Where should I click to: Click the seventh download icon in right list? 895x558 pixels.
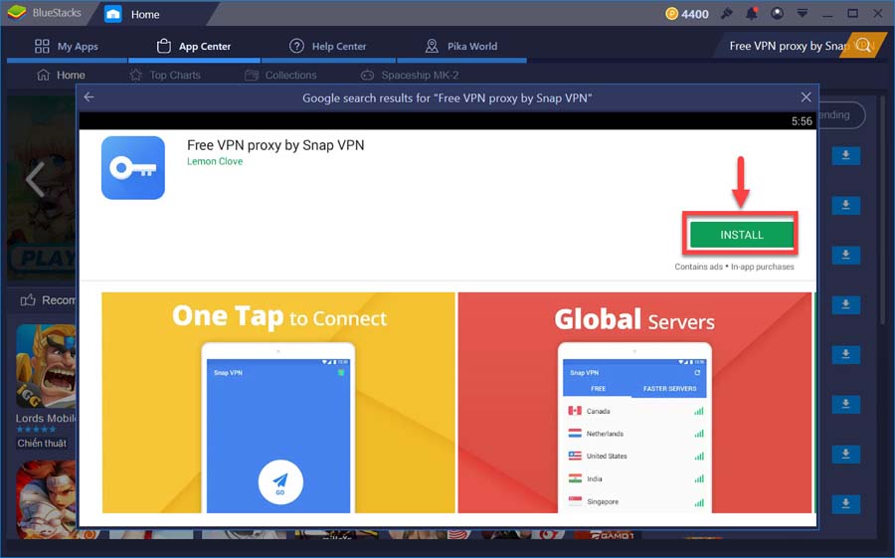click(x=846, y=454)
